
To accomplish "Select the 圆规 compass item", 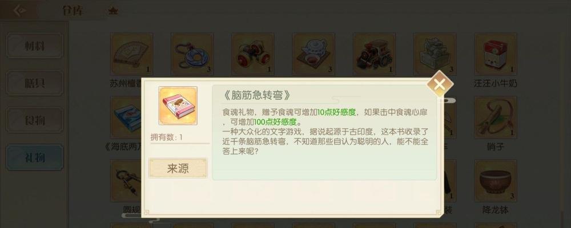I will tap(126, 181).
